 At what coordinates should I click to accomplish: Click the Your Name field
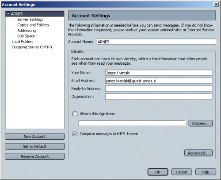click(159, 73)
